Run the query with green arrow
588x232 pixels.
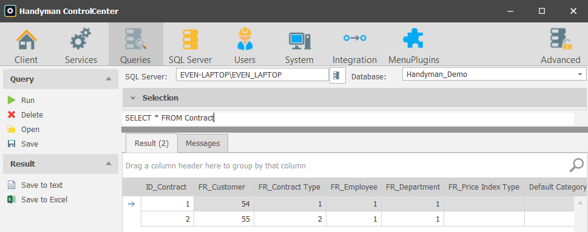[x=12, y=101]
